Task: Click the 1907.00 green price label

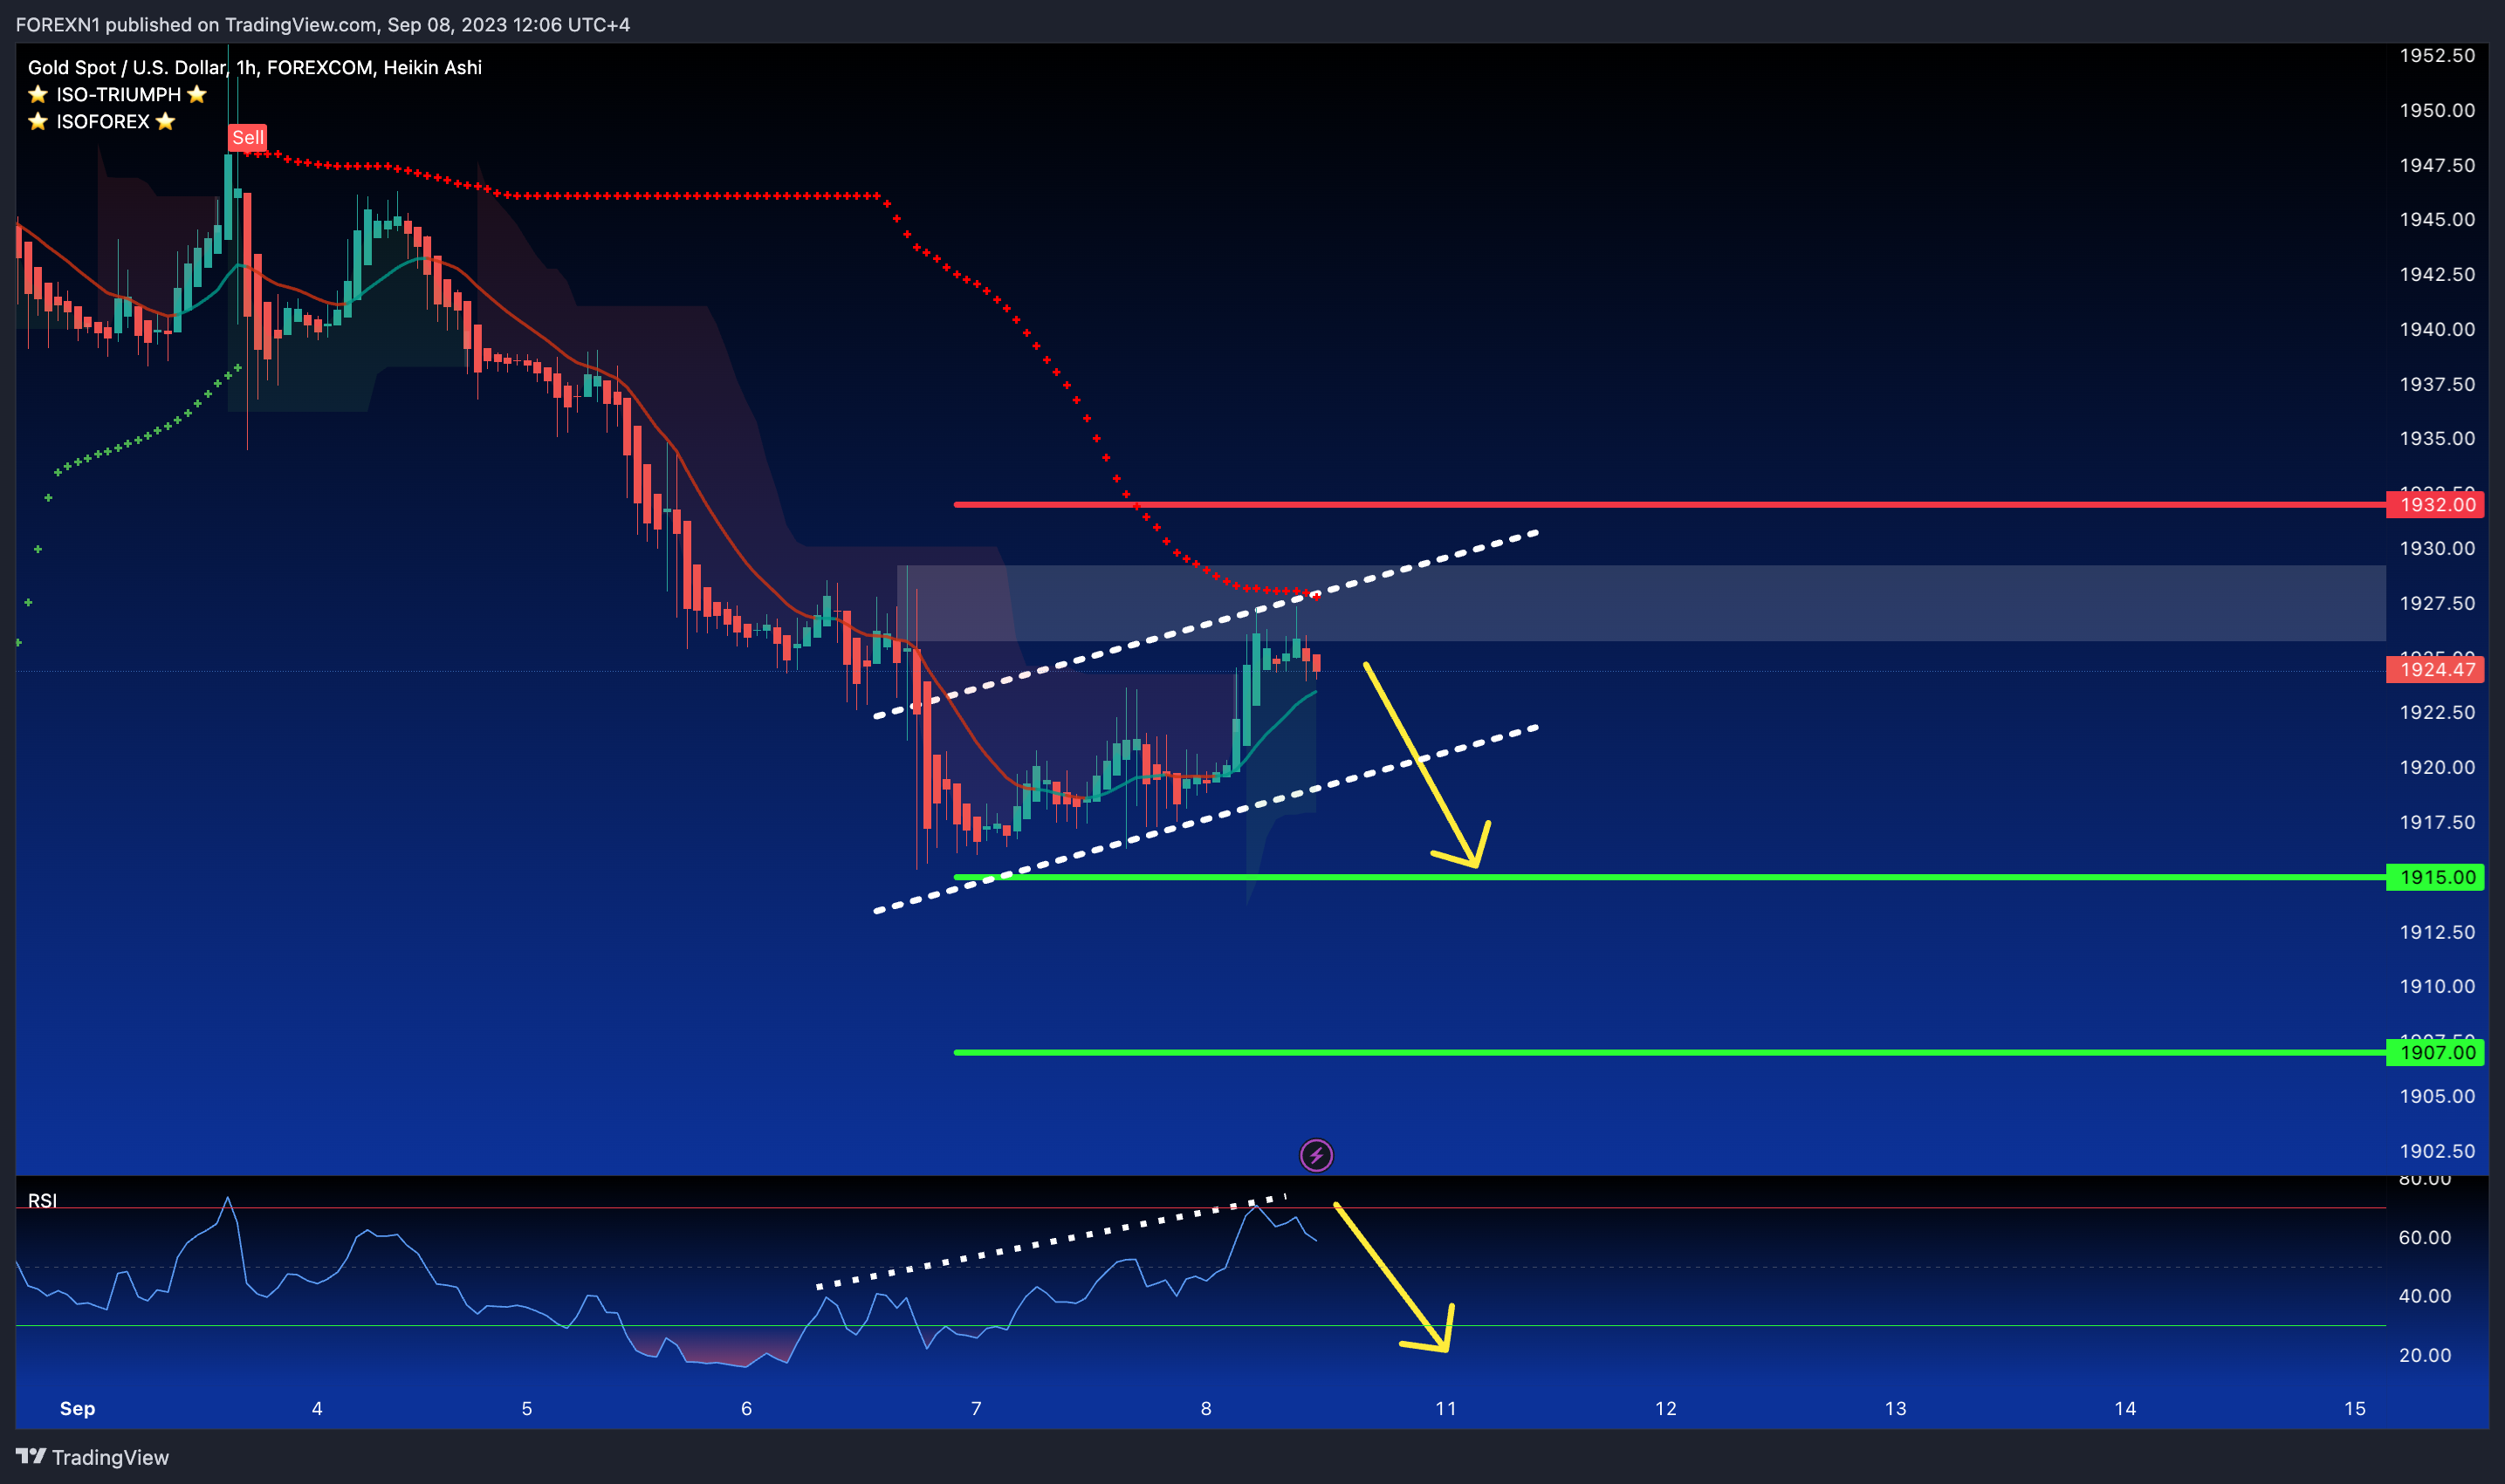Action: tap(2436, 1053)
